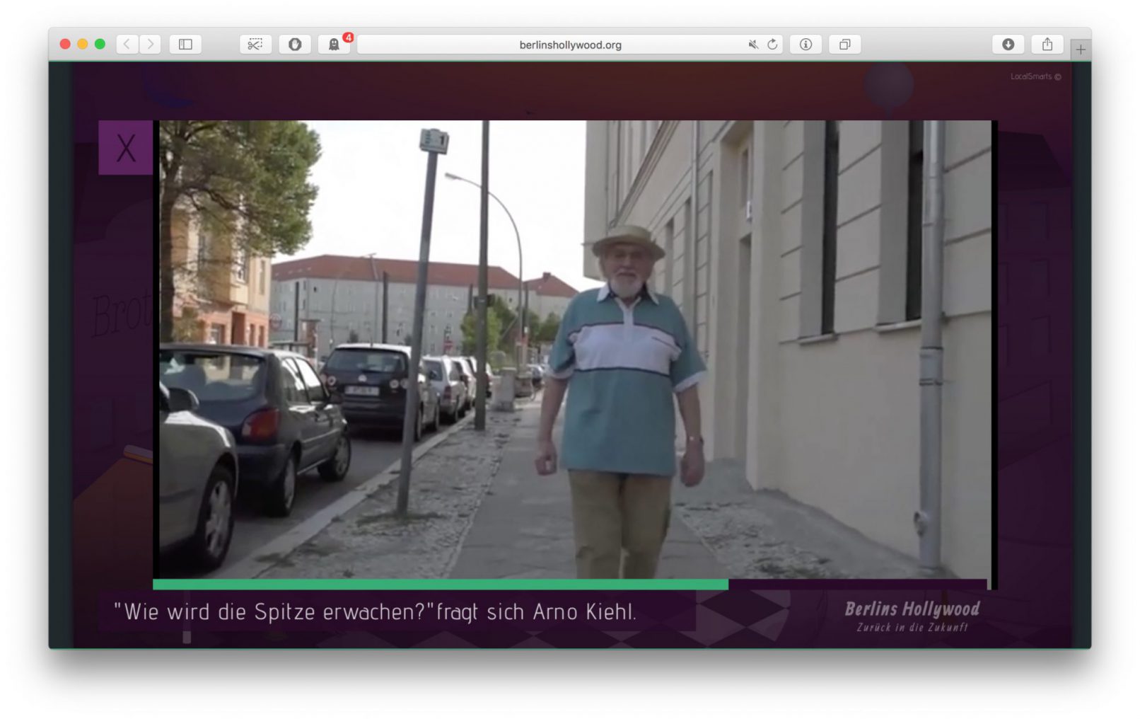Close the video with the X button

pos(126,148)
